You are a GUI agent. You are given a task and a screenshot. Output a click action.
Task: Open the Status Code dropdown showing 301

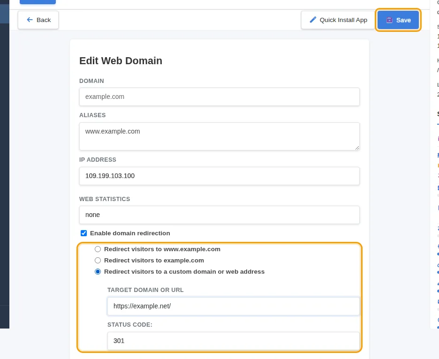point(233,341)
